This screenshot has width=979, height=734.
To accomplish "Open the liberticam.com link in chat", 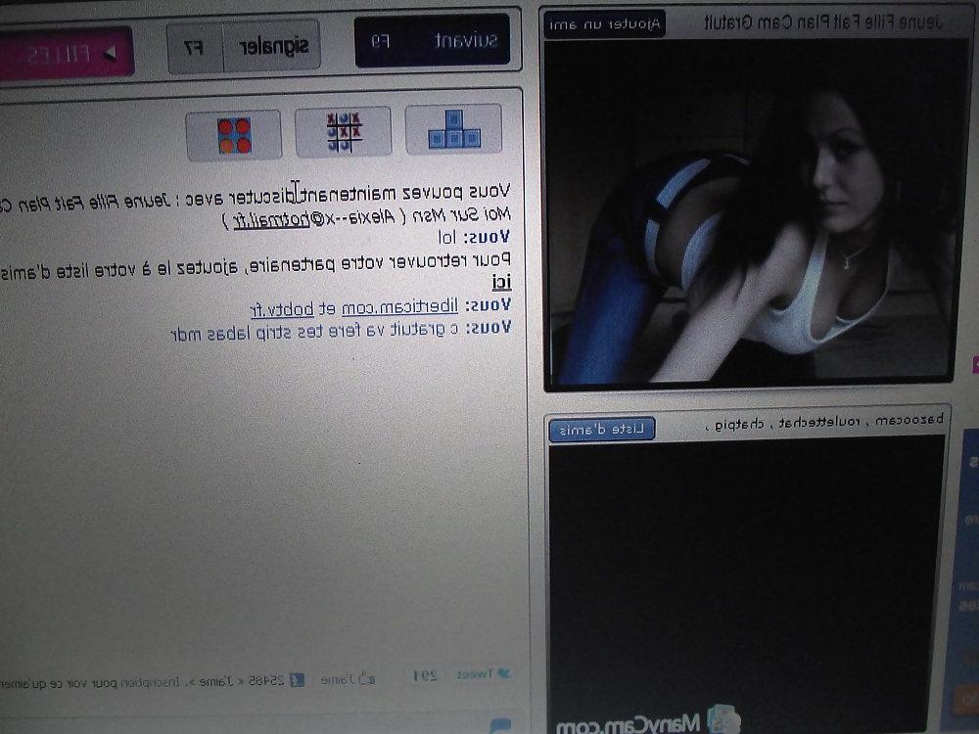I will (399, 307).
